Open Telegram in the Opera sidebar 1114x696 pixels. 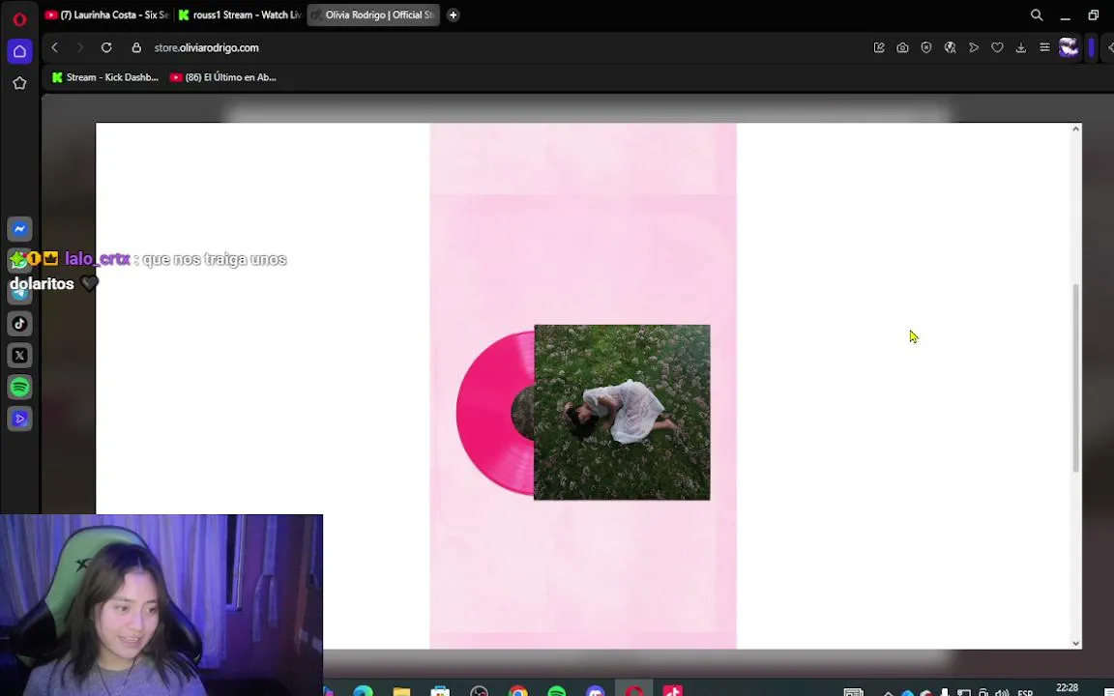pyautogui.click(x=20, y=292)
